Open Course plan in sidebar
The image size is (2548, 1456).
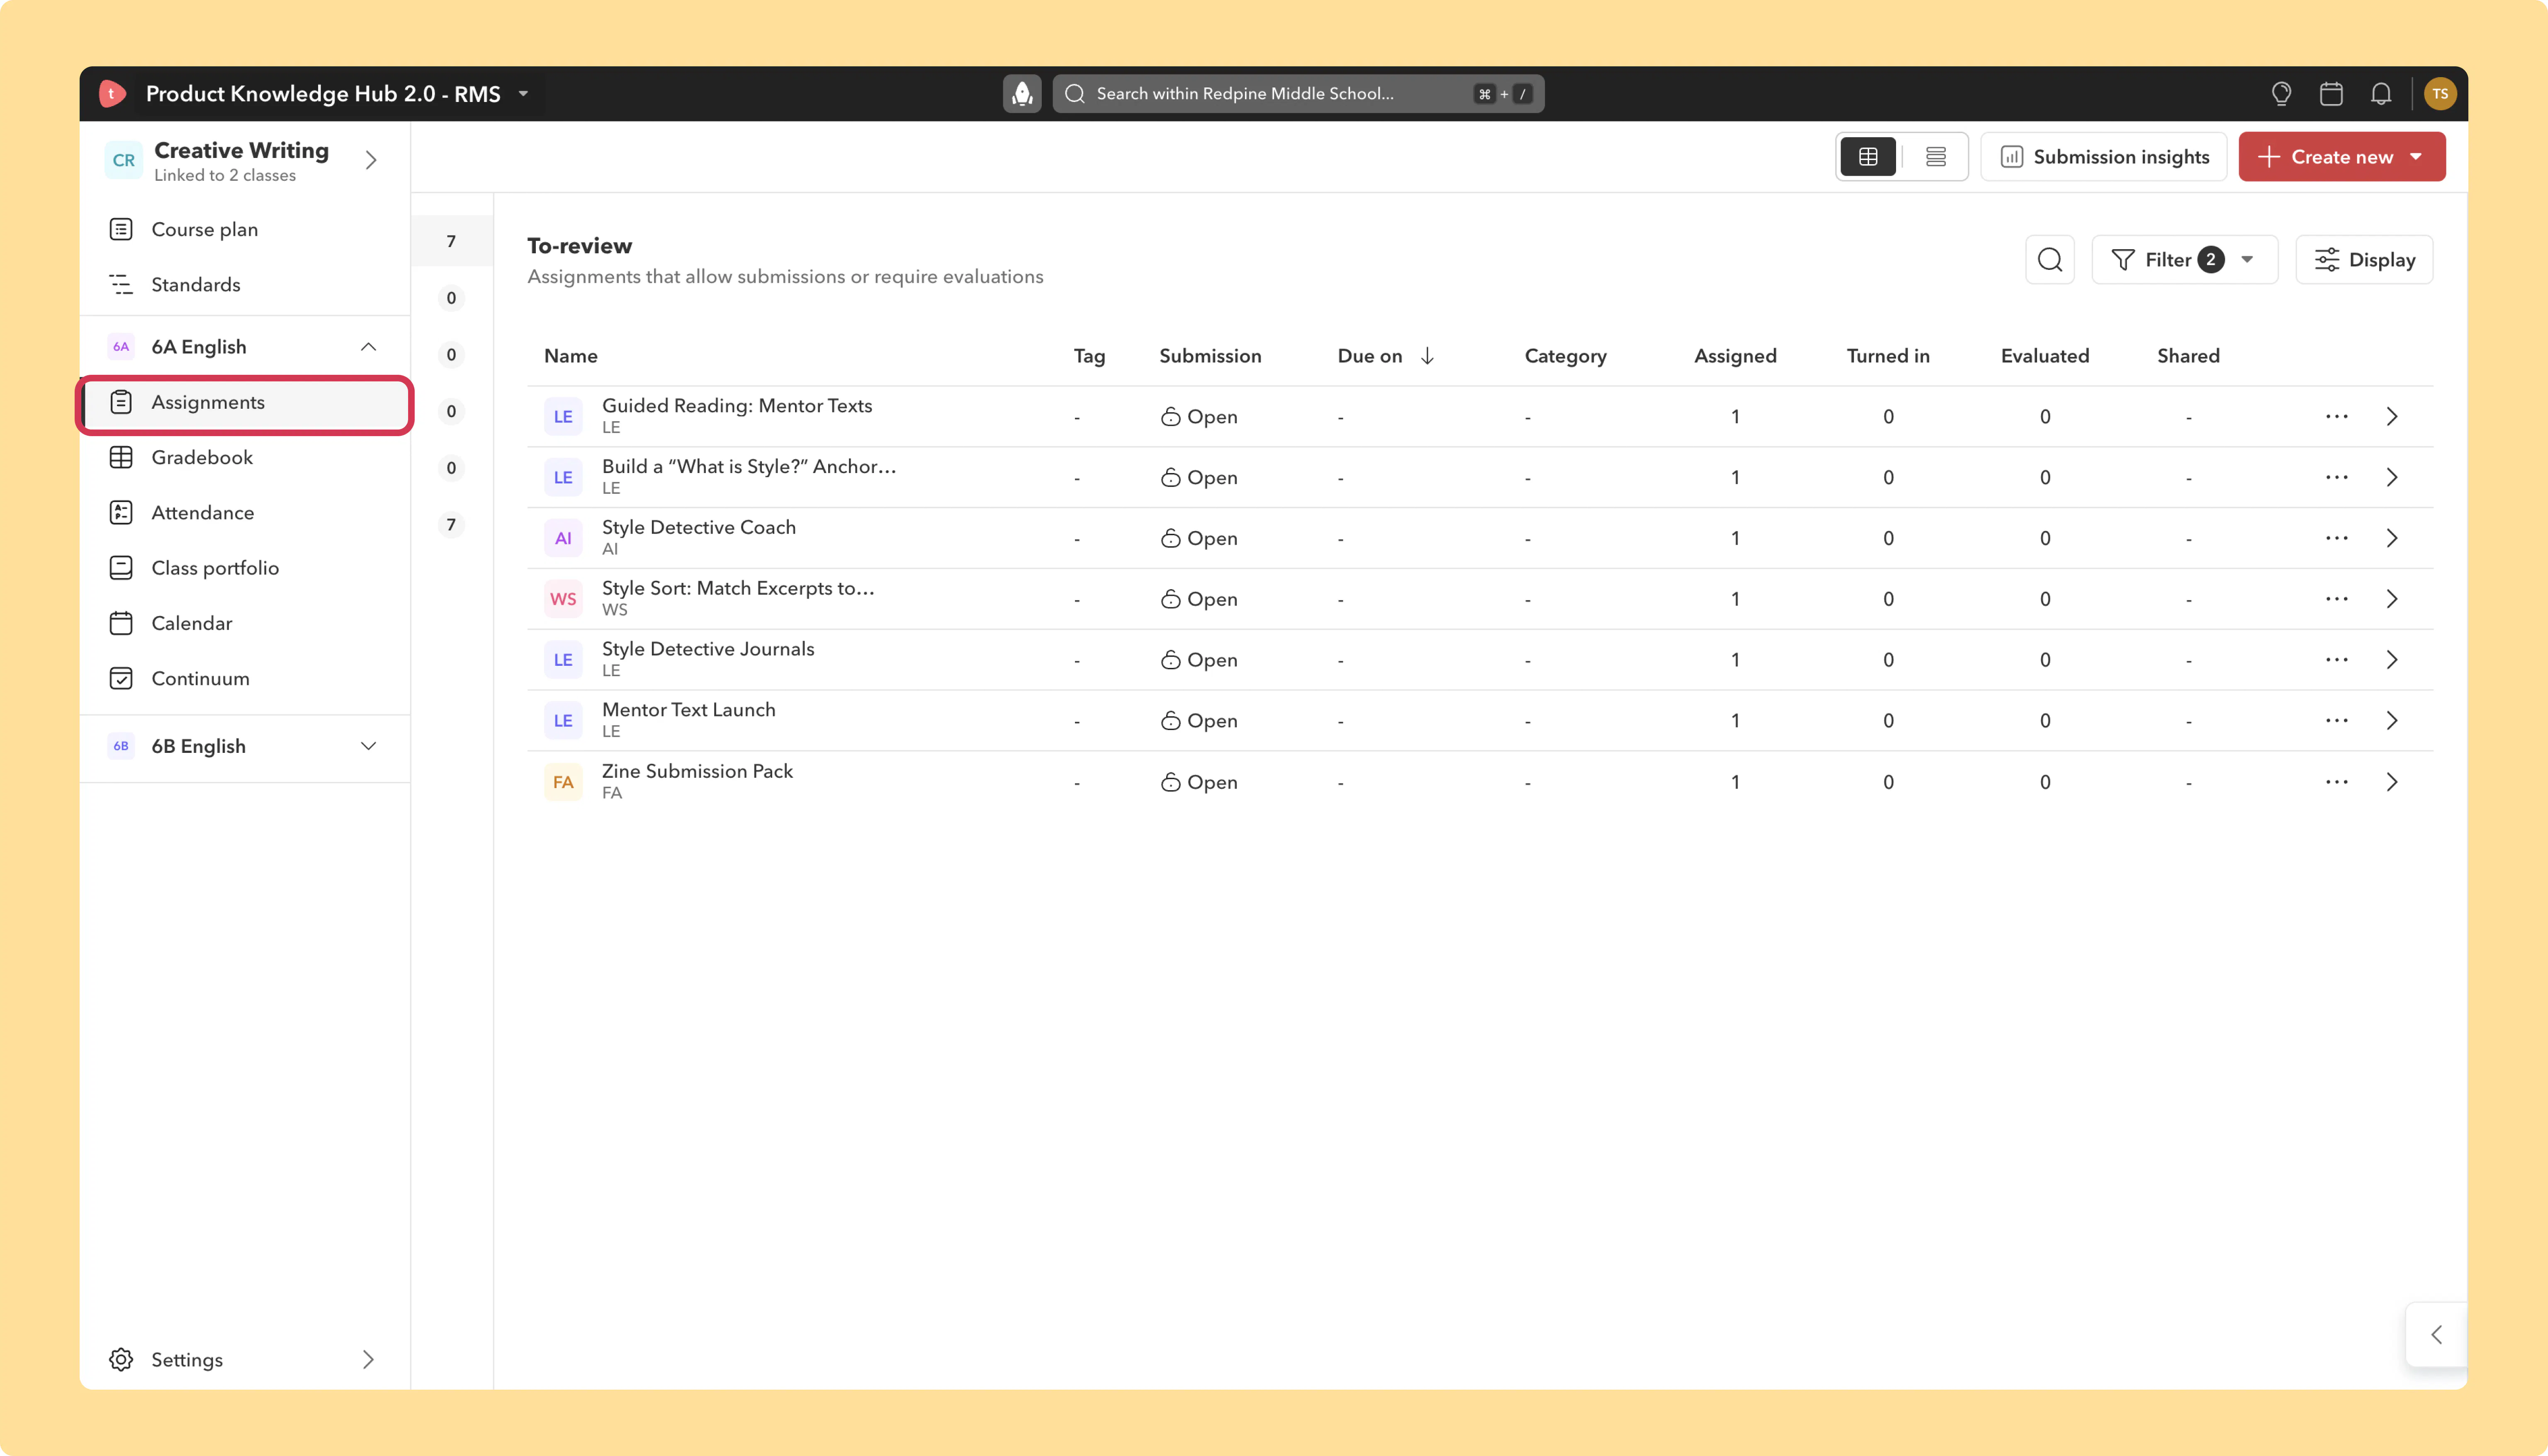pos(245,230)
